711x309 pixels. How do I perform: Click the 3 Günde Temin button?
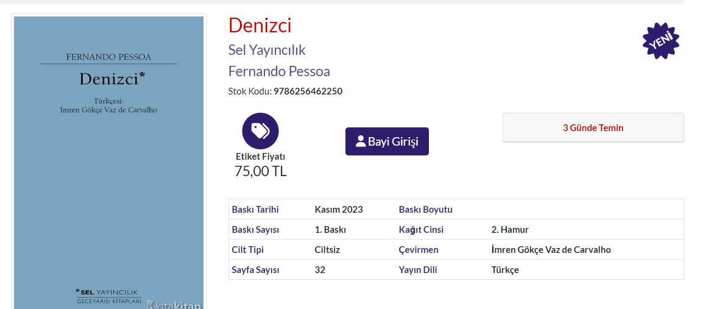point(593,128)
